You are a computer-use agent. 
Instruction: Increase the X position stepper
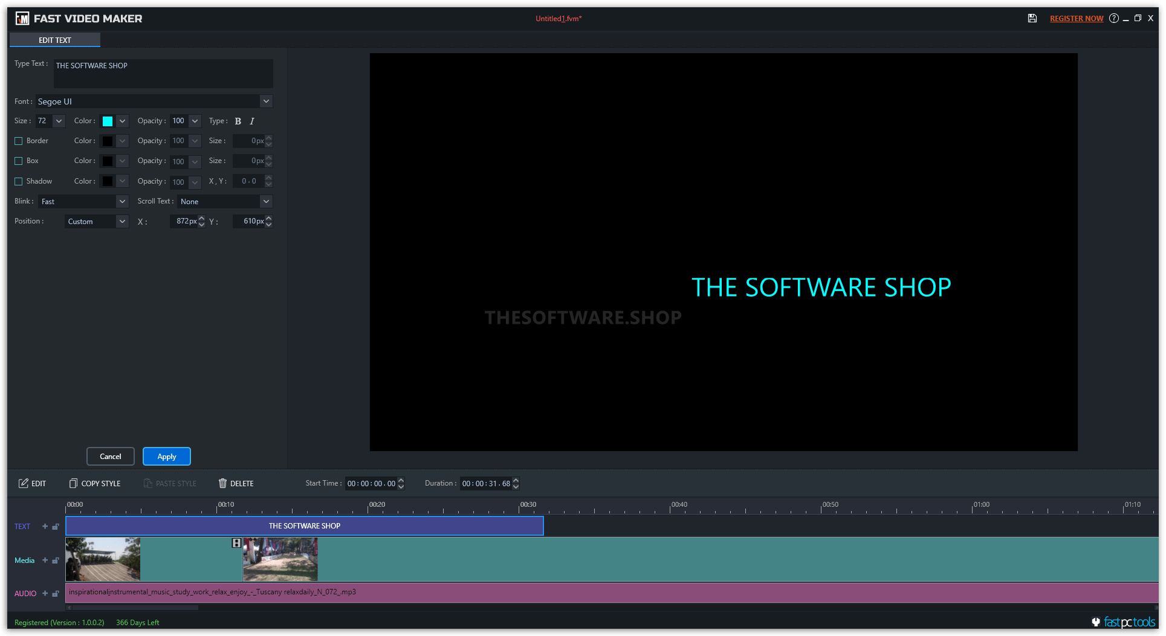coord(202,219)
